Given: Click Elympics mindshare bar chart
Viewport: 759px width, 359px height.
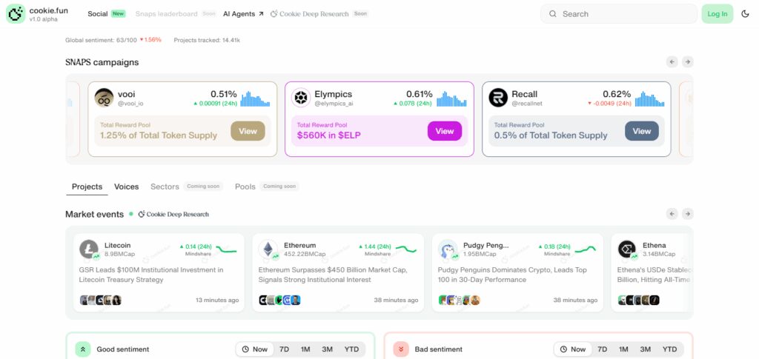Looking at the screenshot, I should (x=451, y=98).
